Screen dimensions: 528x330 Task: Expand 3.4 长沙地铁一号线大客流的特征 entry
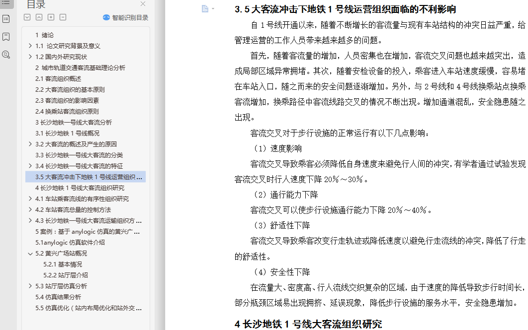[30, 166]
